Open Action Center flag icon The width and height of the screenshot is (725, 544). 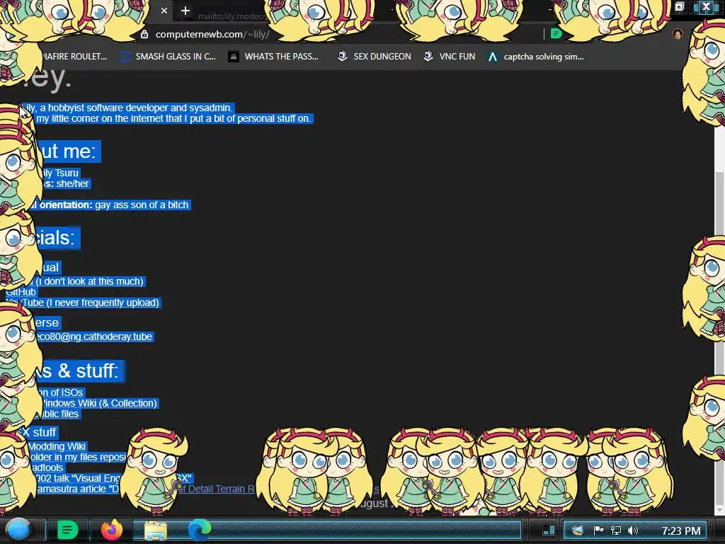598,530
